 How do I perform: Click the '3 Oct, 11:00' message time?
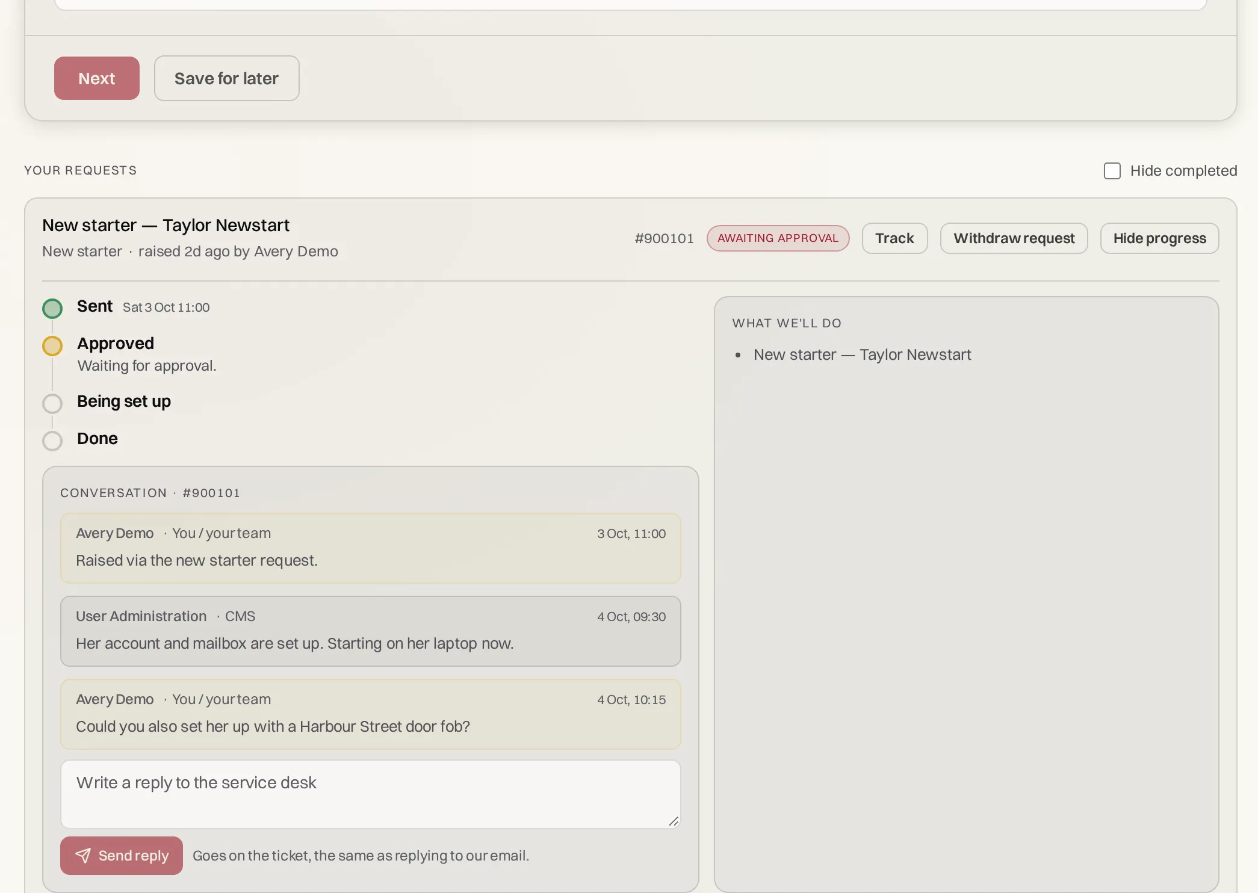631,534
